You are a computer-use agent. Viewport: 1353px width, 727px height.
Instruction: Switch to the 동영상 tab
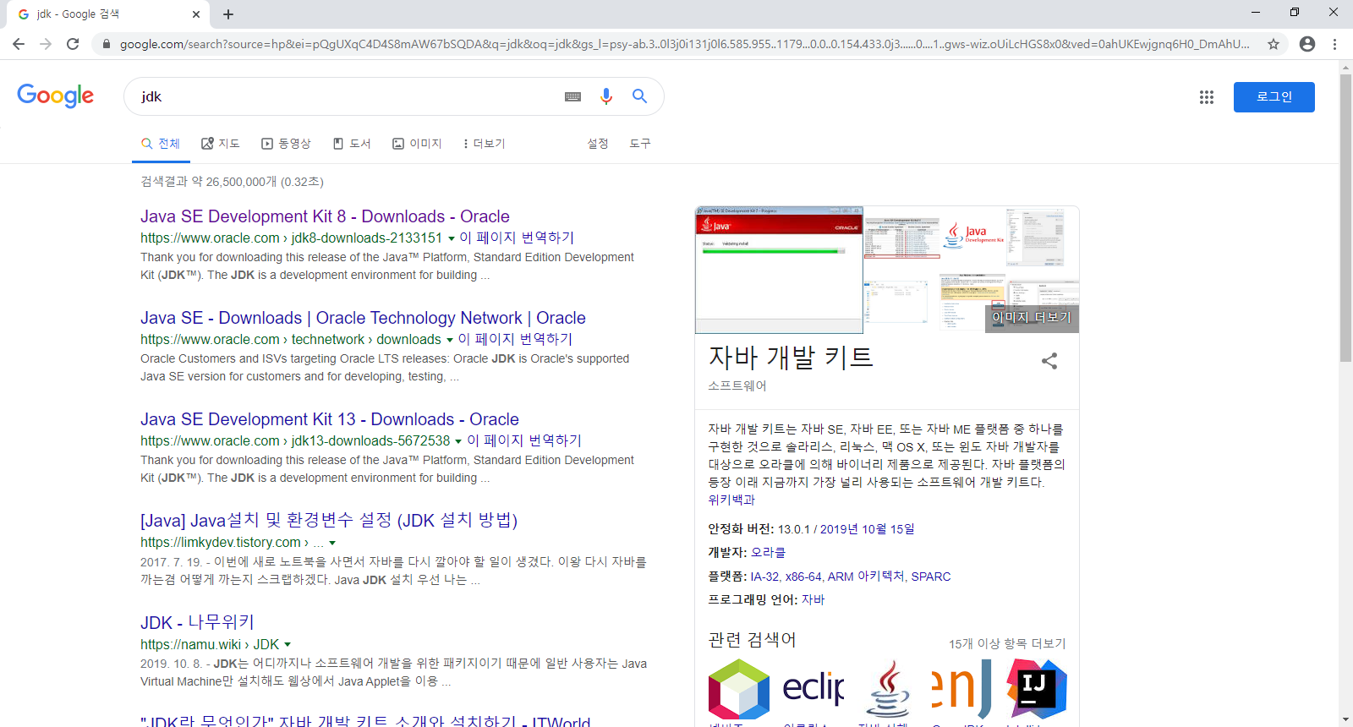pos(286,144)
